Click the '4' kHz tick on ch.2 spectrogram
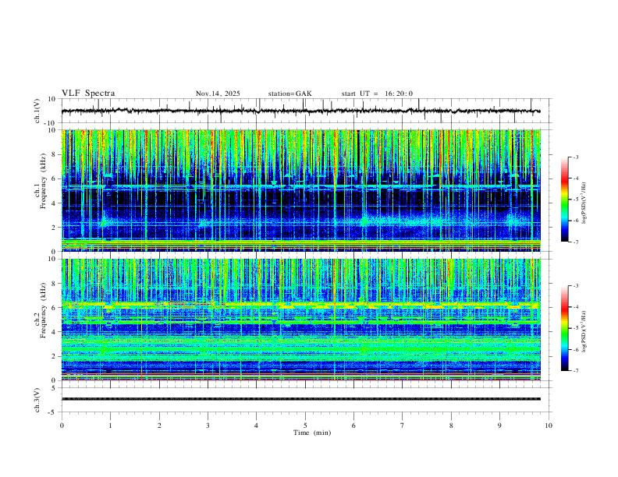This screenshot has height=477, width=618. [54, 332]
